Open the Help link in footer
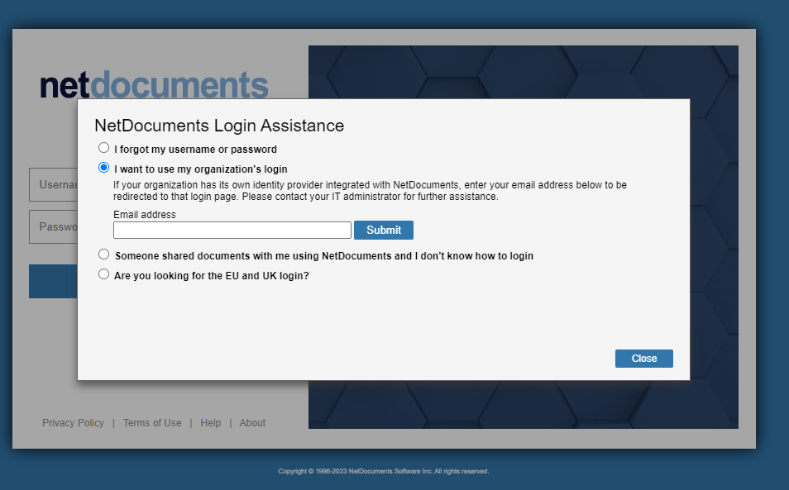 click(210, 423)
